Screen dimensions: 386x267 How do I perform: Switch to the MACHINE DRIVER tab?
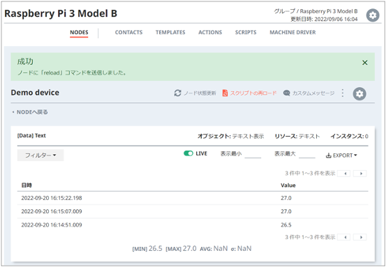292,33
